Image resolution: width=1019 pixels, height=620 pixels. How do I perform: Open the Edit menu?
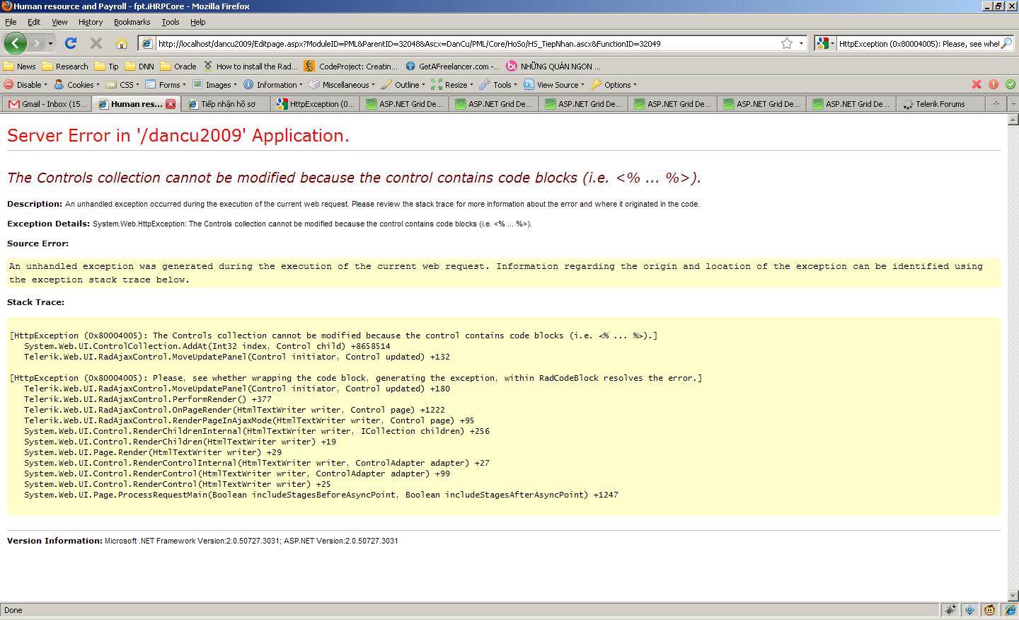click(34, 22)
